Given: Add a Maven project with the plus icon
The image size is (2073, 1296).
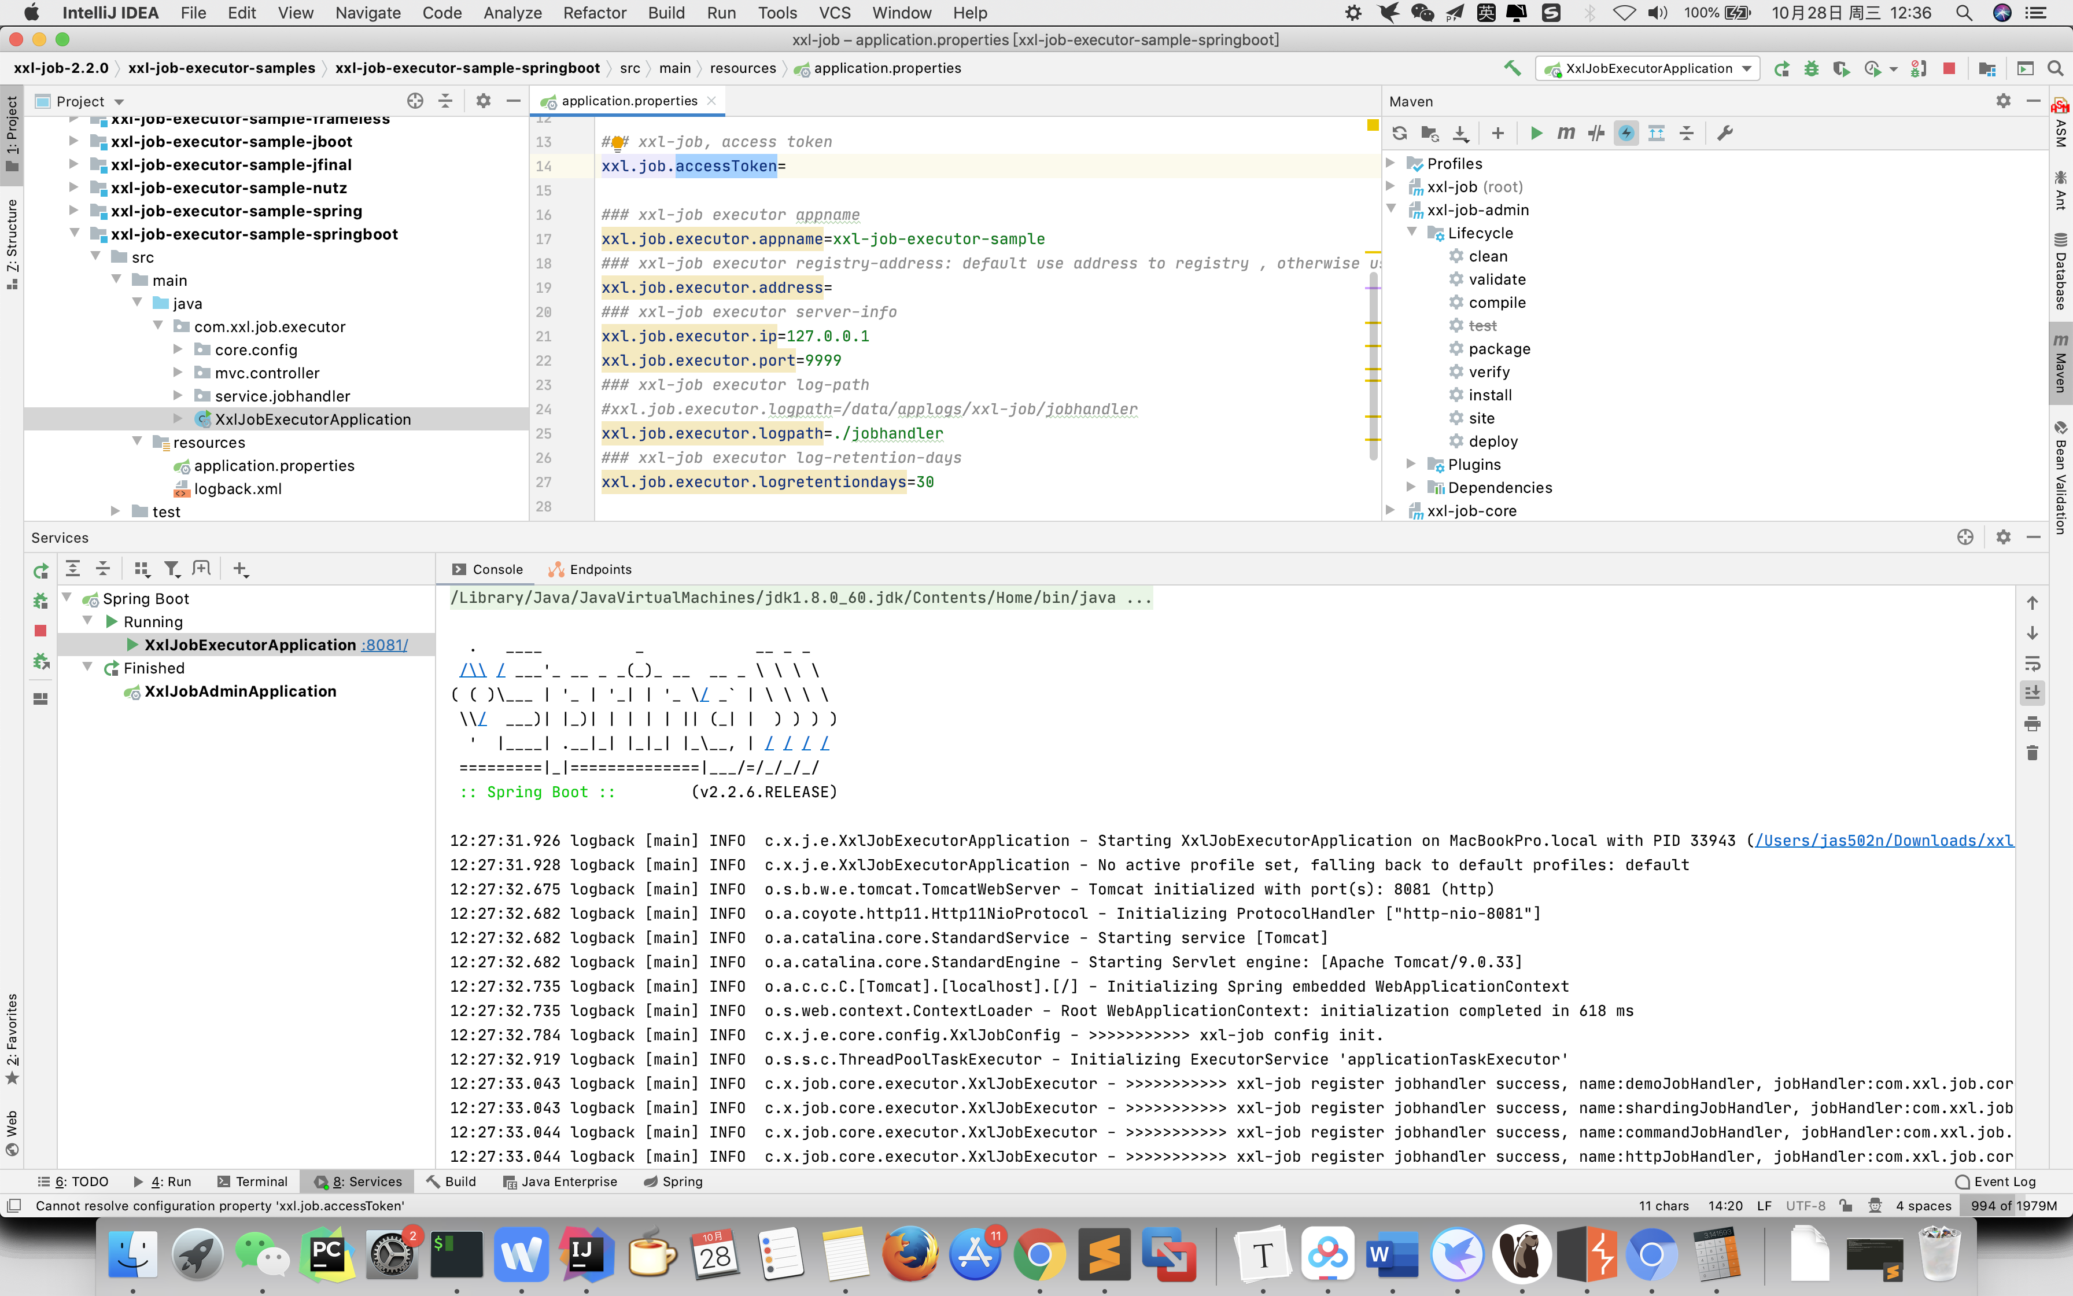Looking at the screenshot, I should click(1497, 133).
